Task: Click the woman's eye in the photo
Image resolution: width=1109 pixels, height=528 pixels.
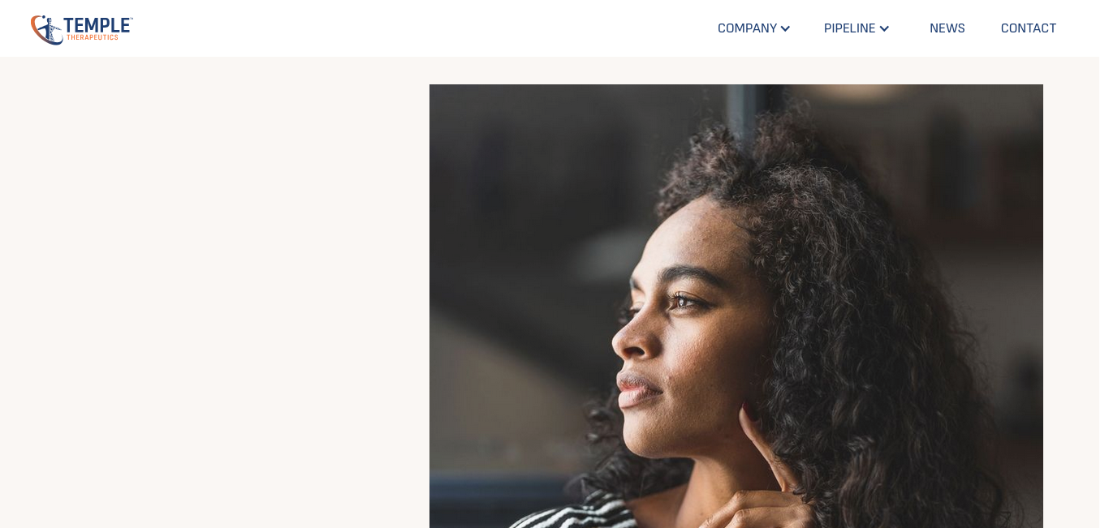Action: click(680, 303)
